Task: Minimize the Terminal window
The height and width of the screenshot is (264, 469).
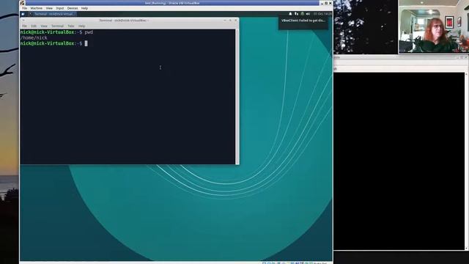Action: tap(225, 21)
